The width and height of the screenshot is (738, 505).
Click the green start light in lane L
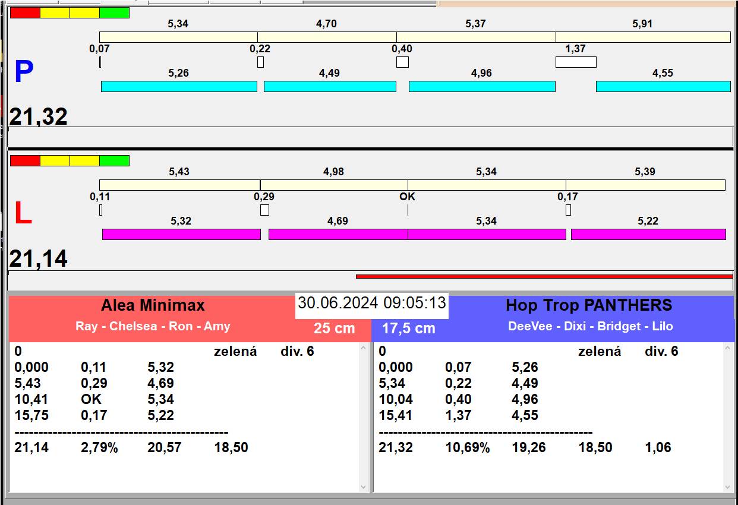pyautogui.click(x=114, y=160)
